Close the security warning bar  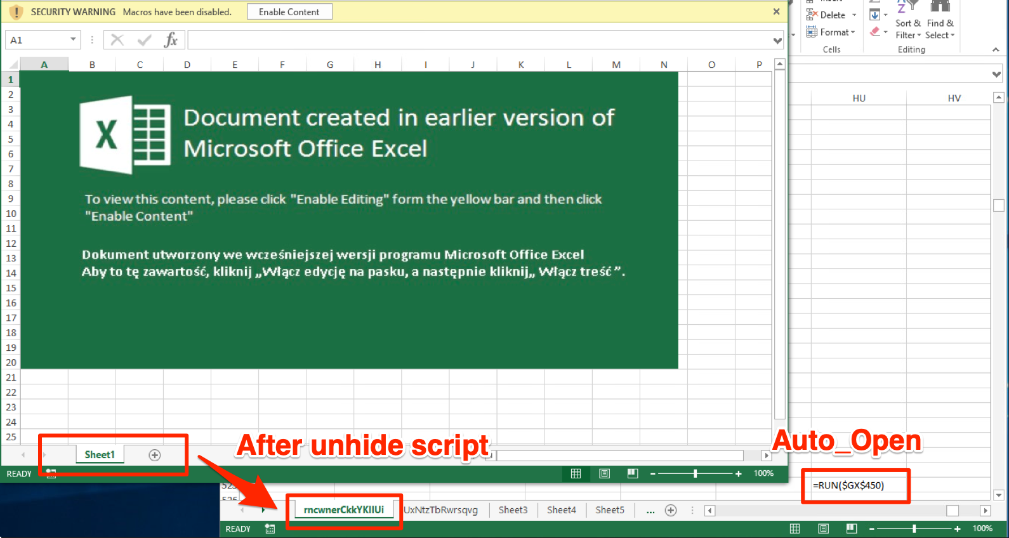coord(776,11)
